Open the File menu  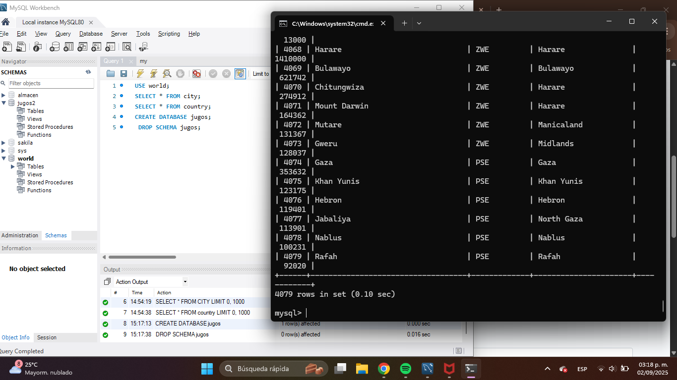click(x=3, y=34)
